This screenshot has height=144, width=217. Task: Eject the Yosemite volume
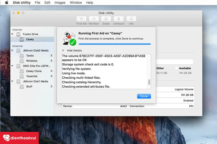coord(51,76)
